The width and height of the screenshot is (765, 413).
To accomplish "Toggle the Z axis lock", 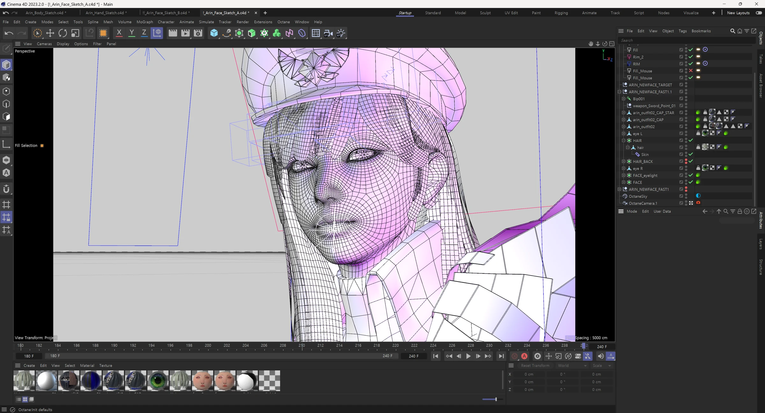I will tap(144, 33).
